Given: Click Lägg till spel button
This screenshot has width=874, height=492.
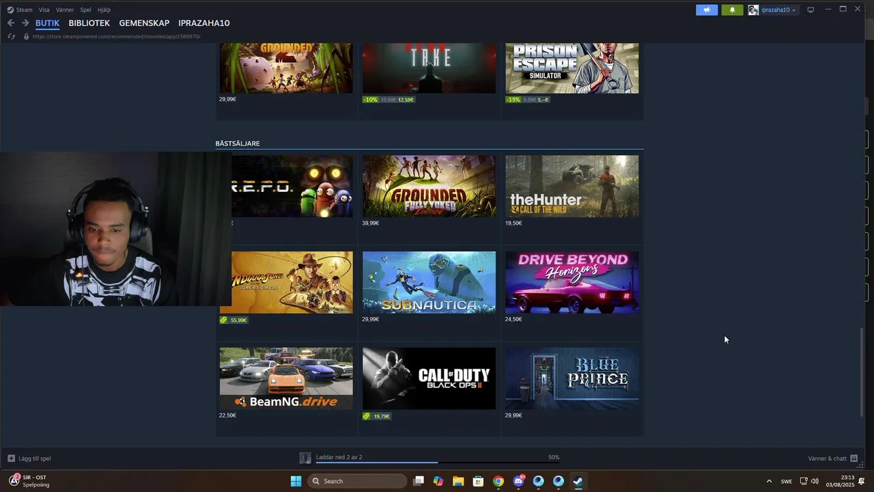Looking at the screenshot, I should 29,459.
